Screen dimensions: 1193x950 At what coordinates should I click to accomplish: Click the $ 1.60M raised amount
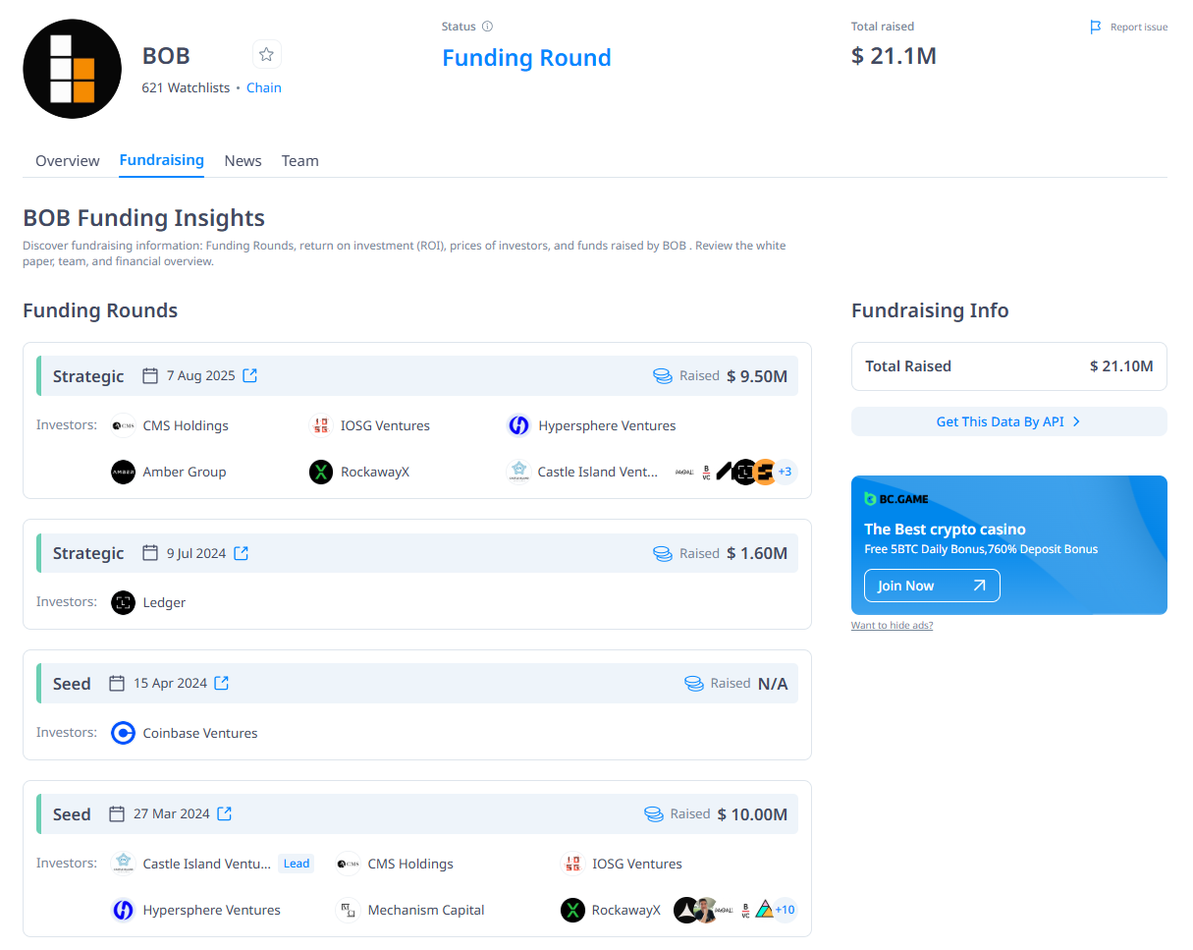[x=757, y=553]
